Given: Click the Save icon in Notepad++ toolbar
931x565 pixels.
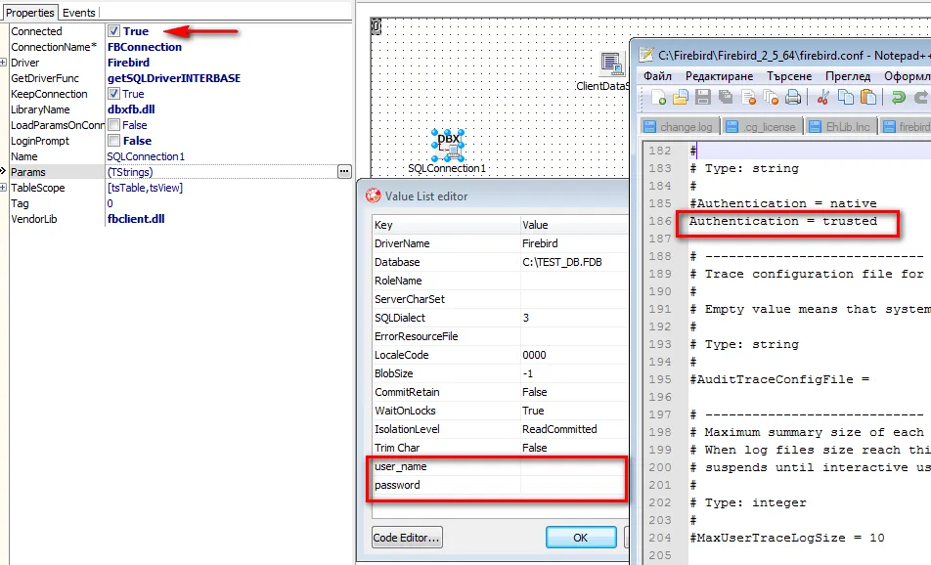Looking at the screenshot, I should tap(703, 98).
